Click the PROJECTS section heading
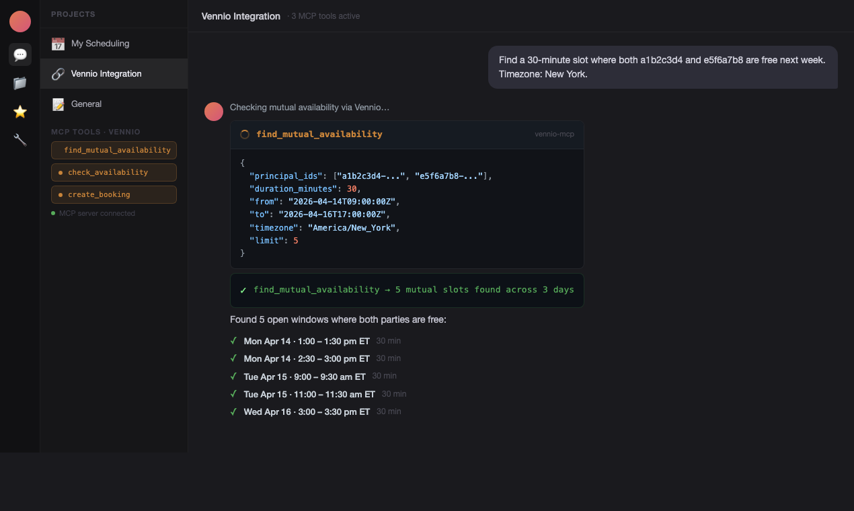The image size is (854, 511). tap(73, 14)
